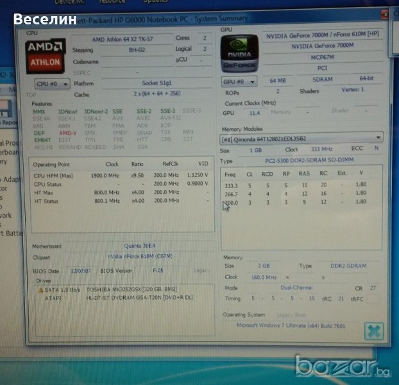This screenshot has height=385, width=399.
Task: Click the memory clock value 160.0 MHz
Action: 264,277
